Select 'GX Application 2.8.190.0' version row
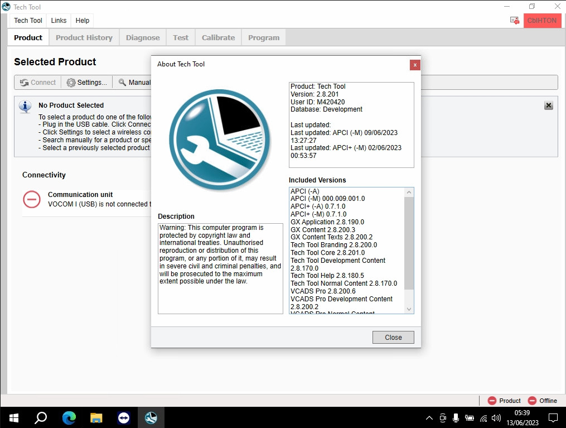Image resolution: width=566 pixels, height=428 pixels. tap(327, 222)
